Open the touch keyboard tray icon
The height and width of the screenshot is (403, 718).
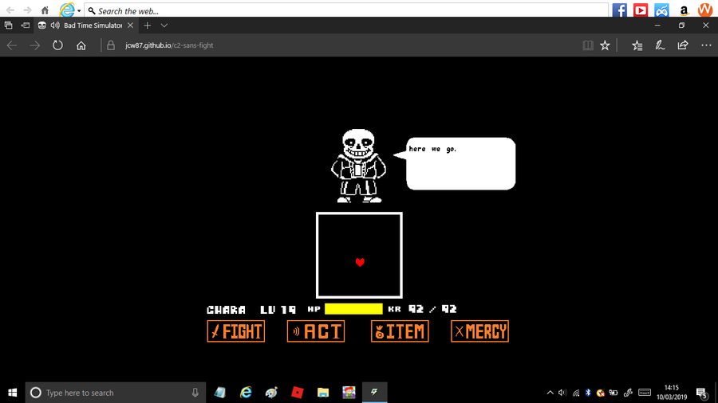[645, 393]
